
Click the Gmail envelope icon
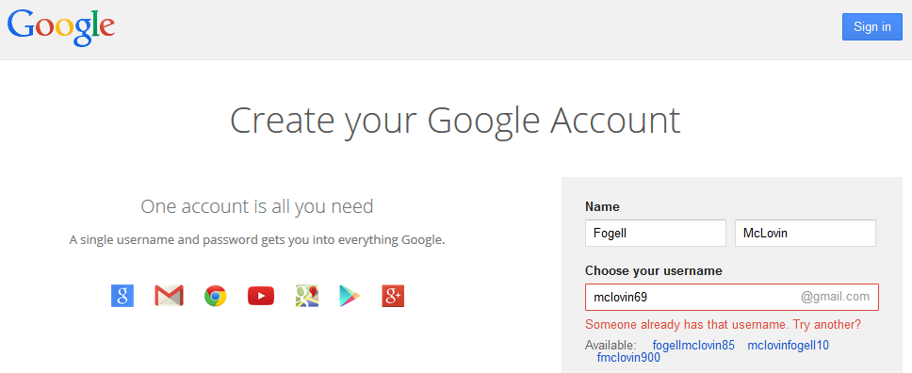point(169,296)
